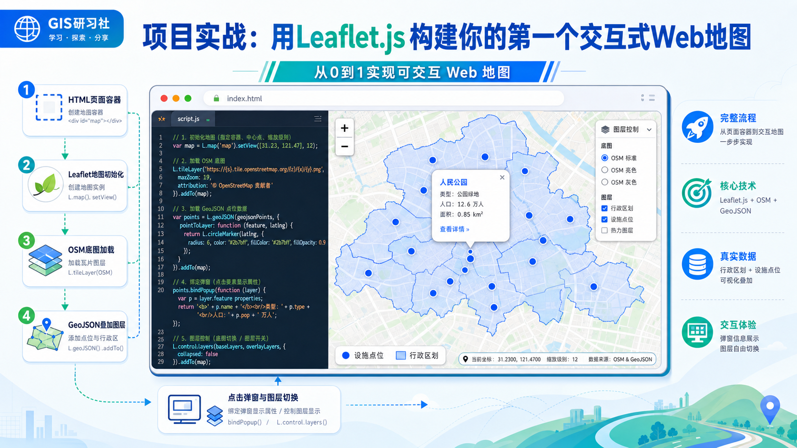The image size is (797, 448).
Task: Click the HTML页面容器 step card title
Action: pos(94,100)
